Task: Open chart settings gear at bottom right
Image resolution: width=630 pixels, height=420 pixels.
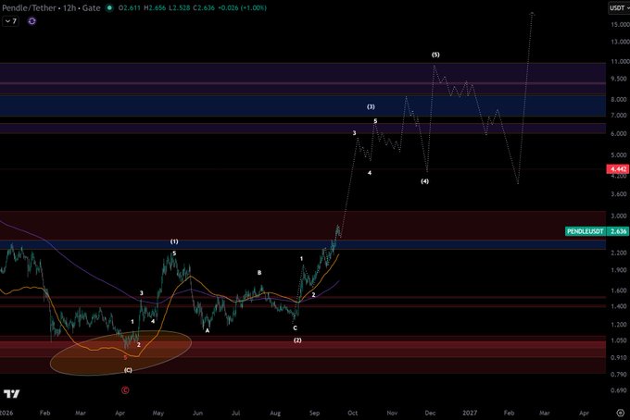Action: click(x=621, y=413)
